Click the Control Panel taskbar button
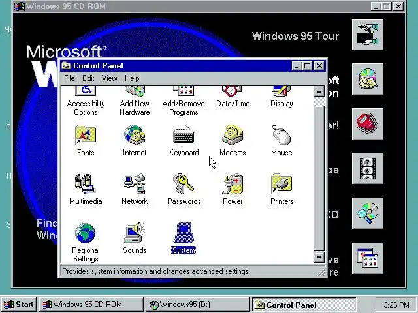The image size is (418, 313). point(304,305)
